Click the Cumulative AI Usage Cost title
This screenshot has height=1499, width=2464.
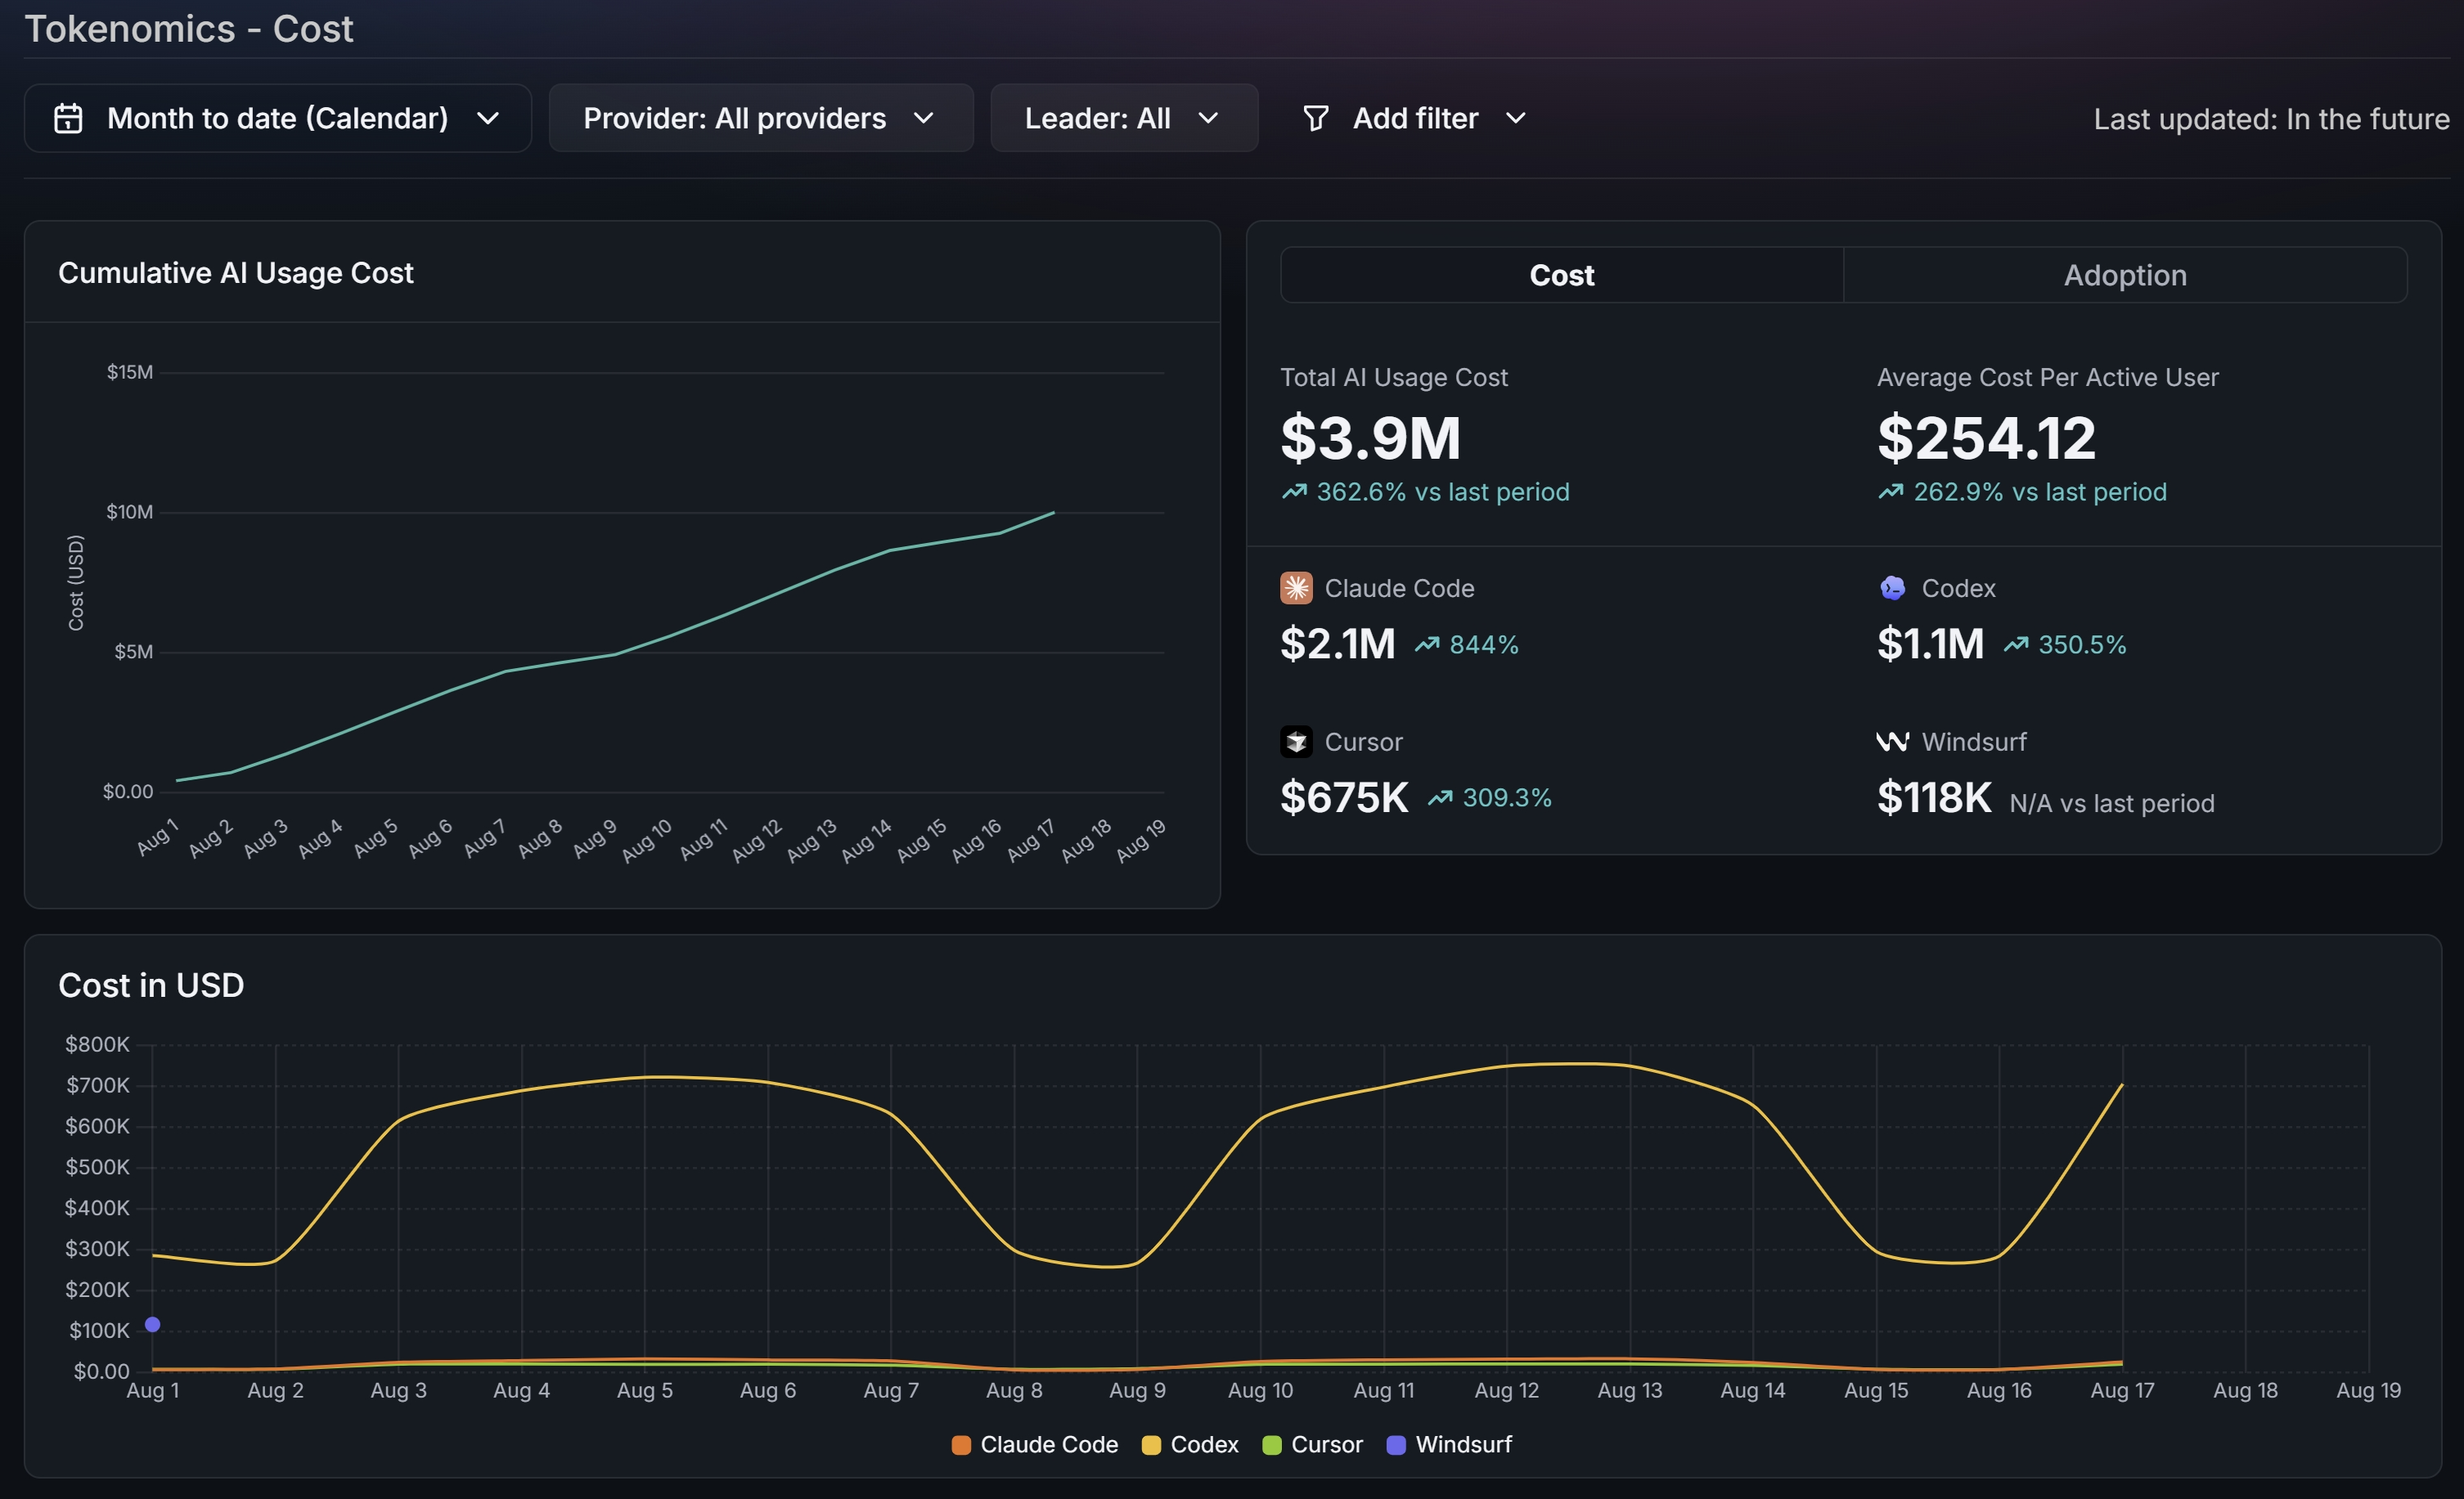(235, 273)
